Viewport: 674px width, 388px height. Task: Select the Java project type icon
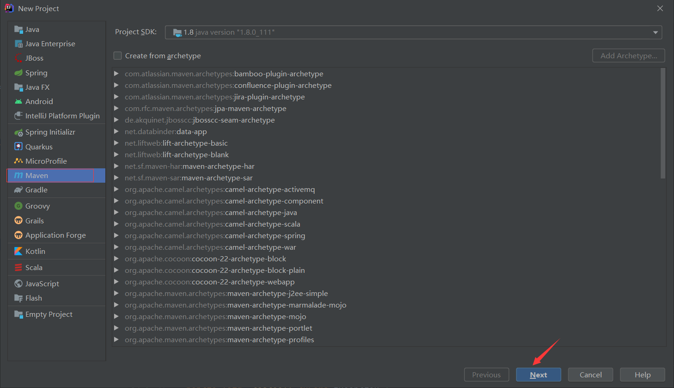(18, 30)
